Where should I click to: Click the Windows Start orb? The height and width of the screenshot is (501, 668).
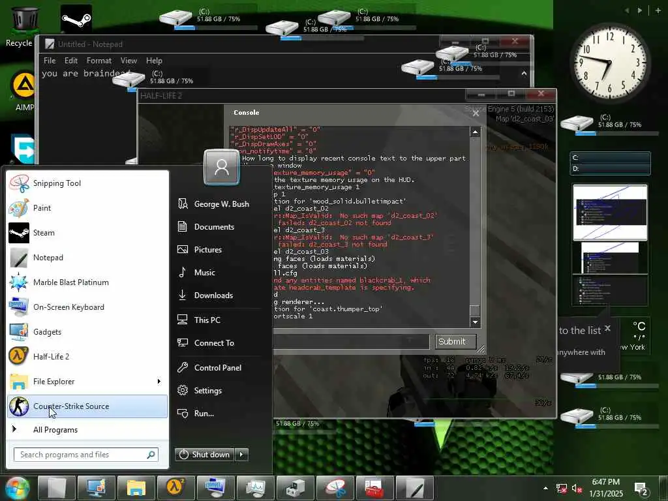coord(17,488)
